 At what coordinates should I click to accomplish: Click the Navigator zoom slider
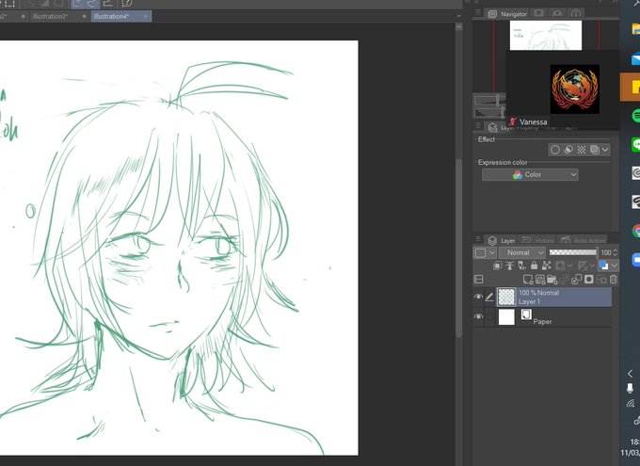(489, 100)
